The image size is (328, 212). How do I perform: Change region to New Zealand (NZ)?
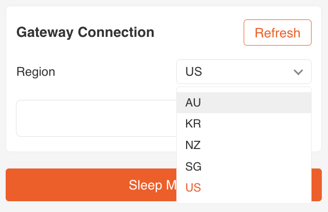coord(244,145)
